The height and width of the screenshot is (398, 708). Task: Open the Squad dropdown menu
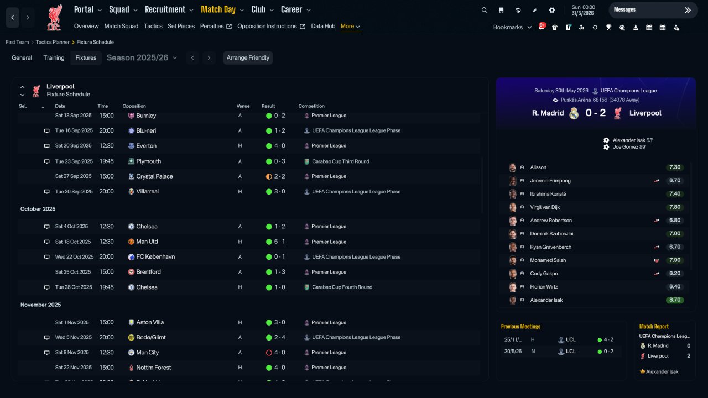[123, 9]
